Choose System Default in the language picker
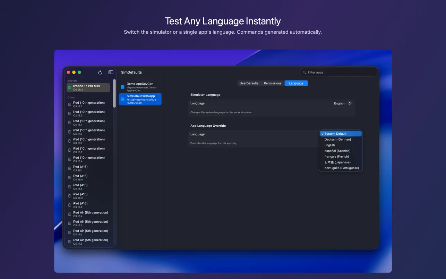This screenshot has width=446, height=279. pyautogui.click(x=335, y=134)
